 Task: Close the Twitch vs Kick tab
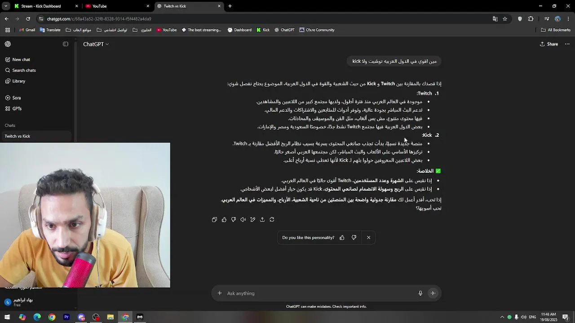pos(219,6)
